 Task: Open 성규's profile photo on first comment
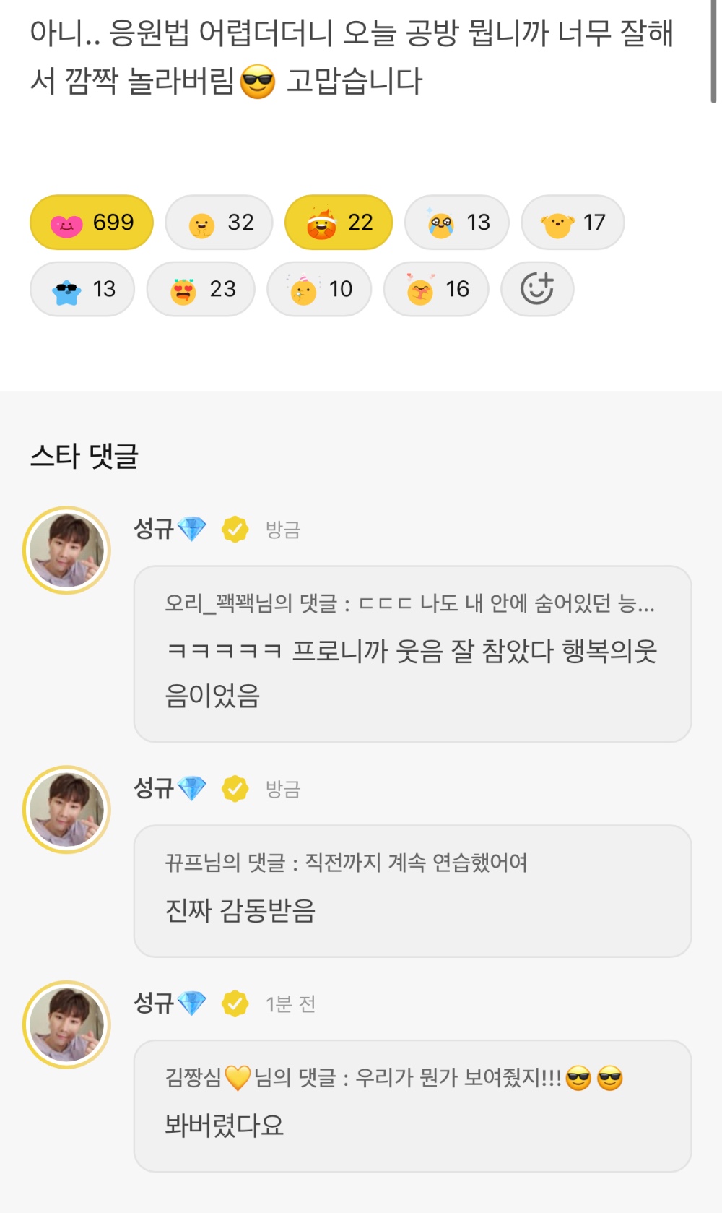pyautogui.click(x=67, y=551)
